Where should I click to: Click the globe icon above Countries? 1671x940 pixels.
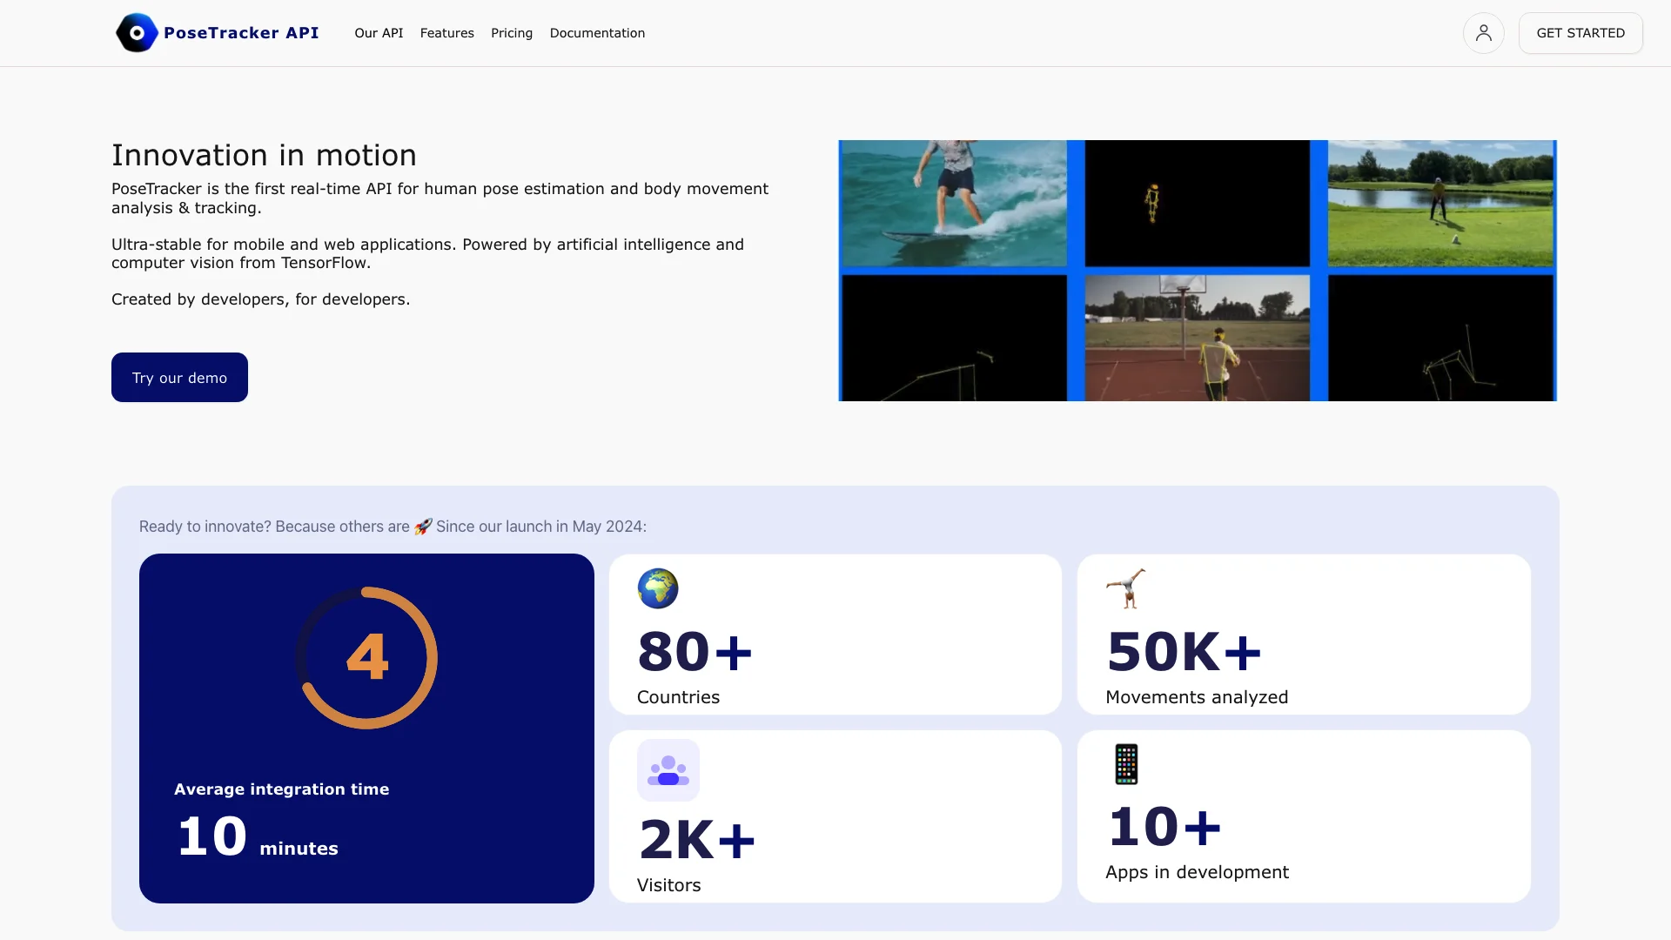point(658,588)
